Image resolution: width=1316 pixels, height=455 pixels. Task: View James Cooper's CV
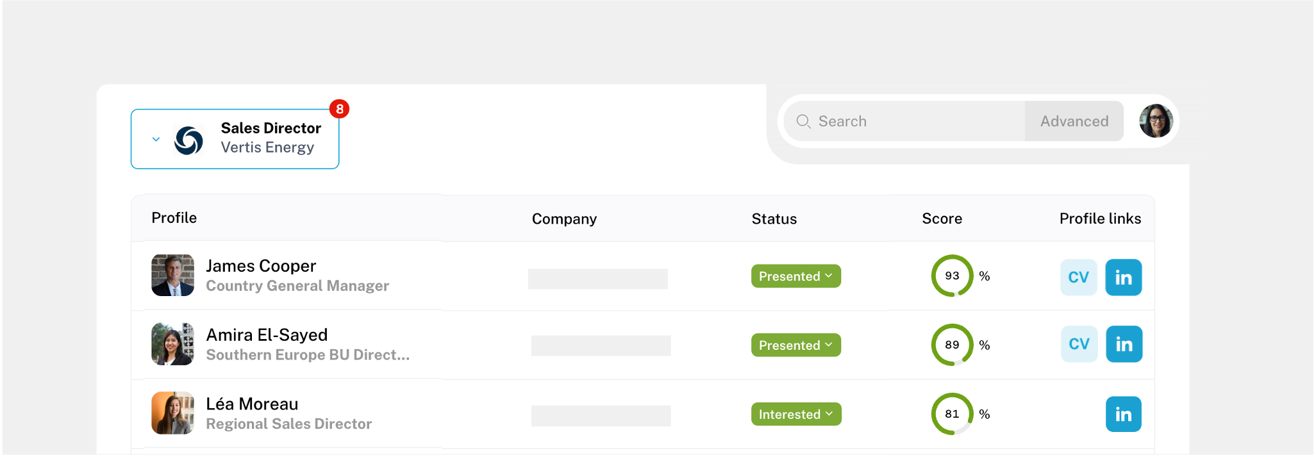1079,277
